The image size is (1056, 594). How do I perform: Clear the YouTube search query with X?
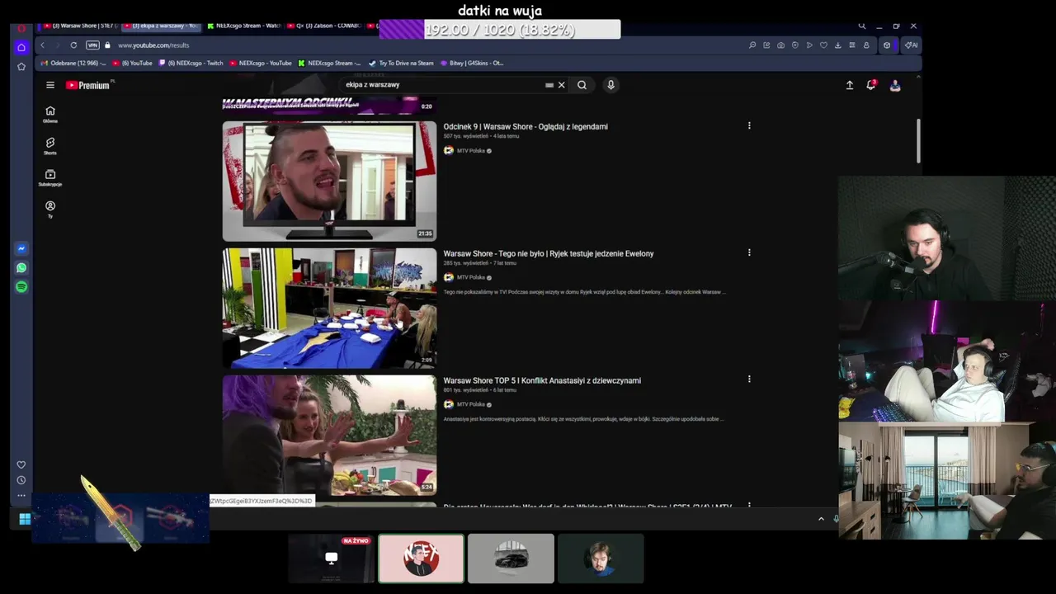(x=562, y=85)
